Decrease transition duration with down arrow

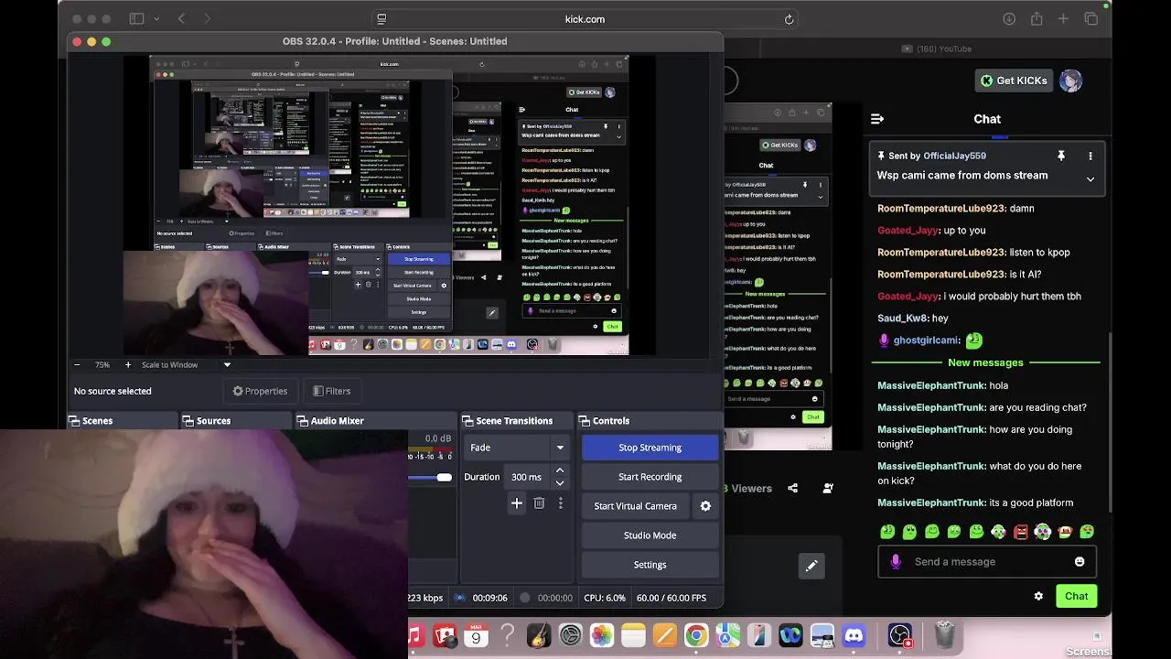[560, 483]
